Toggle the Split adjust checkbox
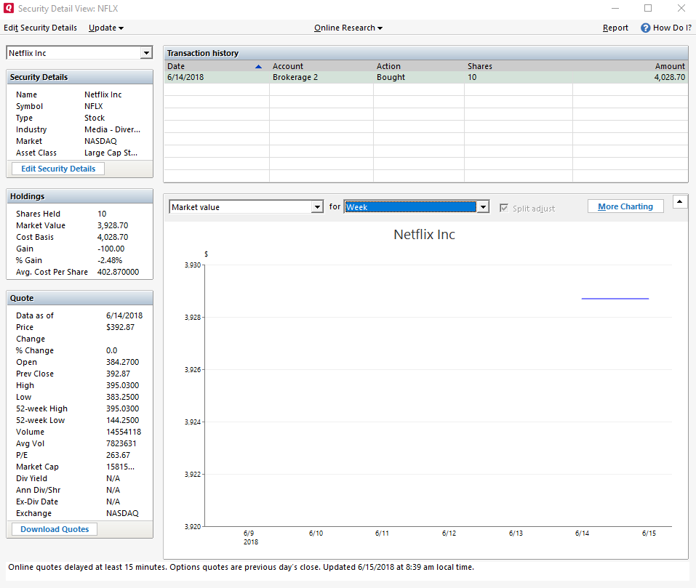Image resolution: width=696 pixels, height=588 pixels. 505,208
